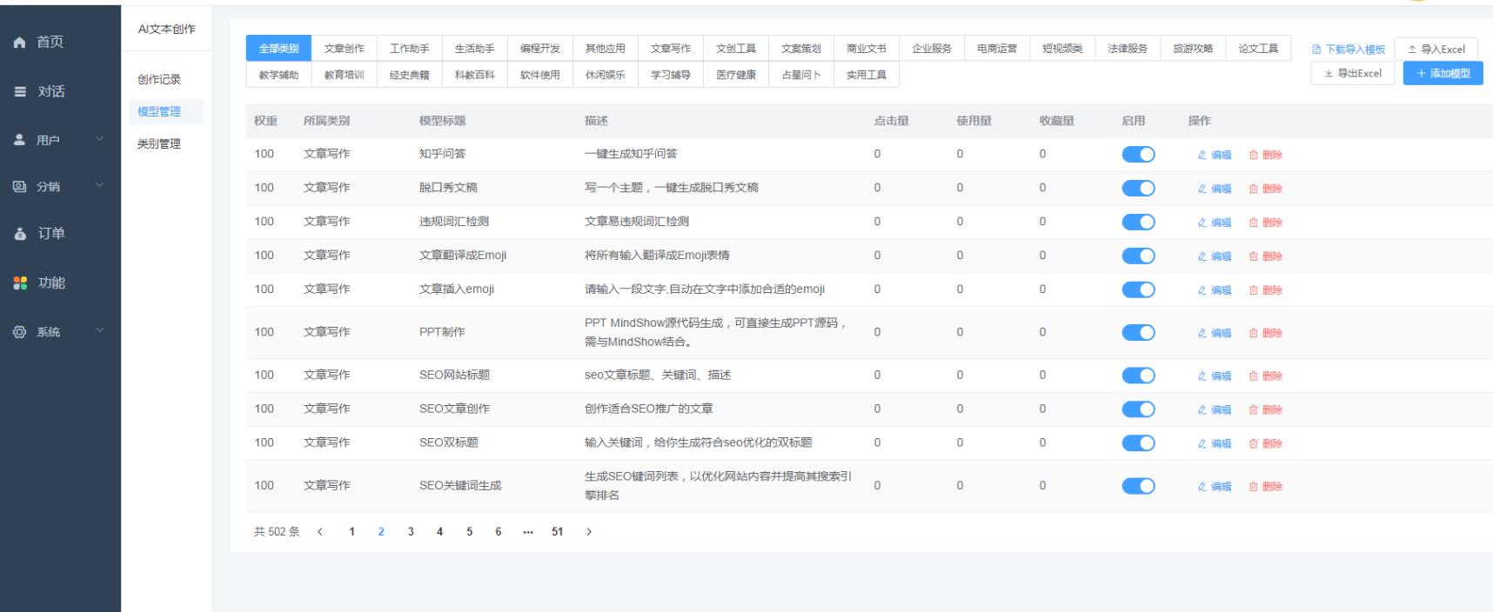Viewport: 1493px width, 612px height.
Task: Switch to the 医疗健康 category tab
Action: click(x=735, y=75)
